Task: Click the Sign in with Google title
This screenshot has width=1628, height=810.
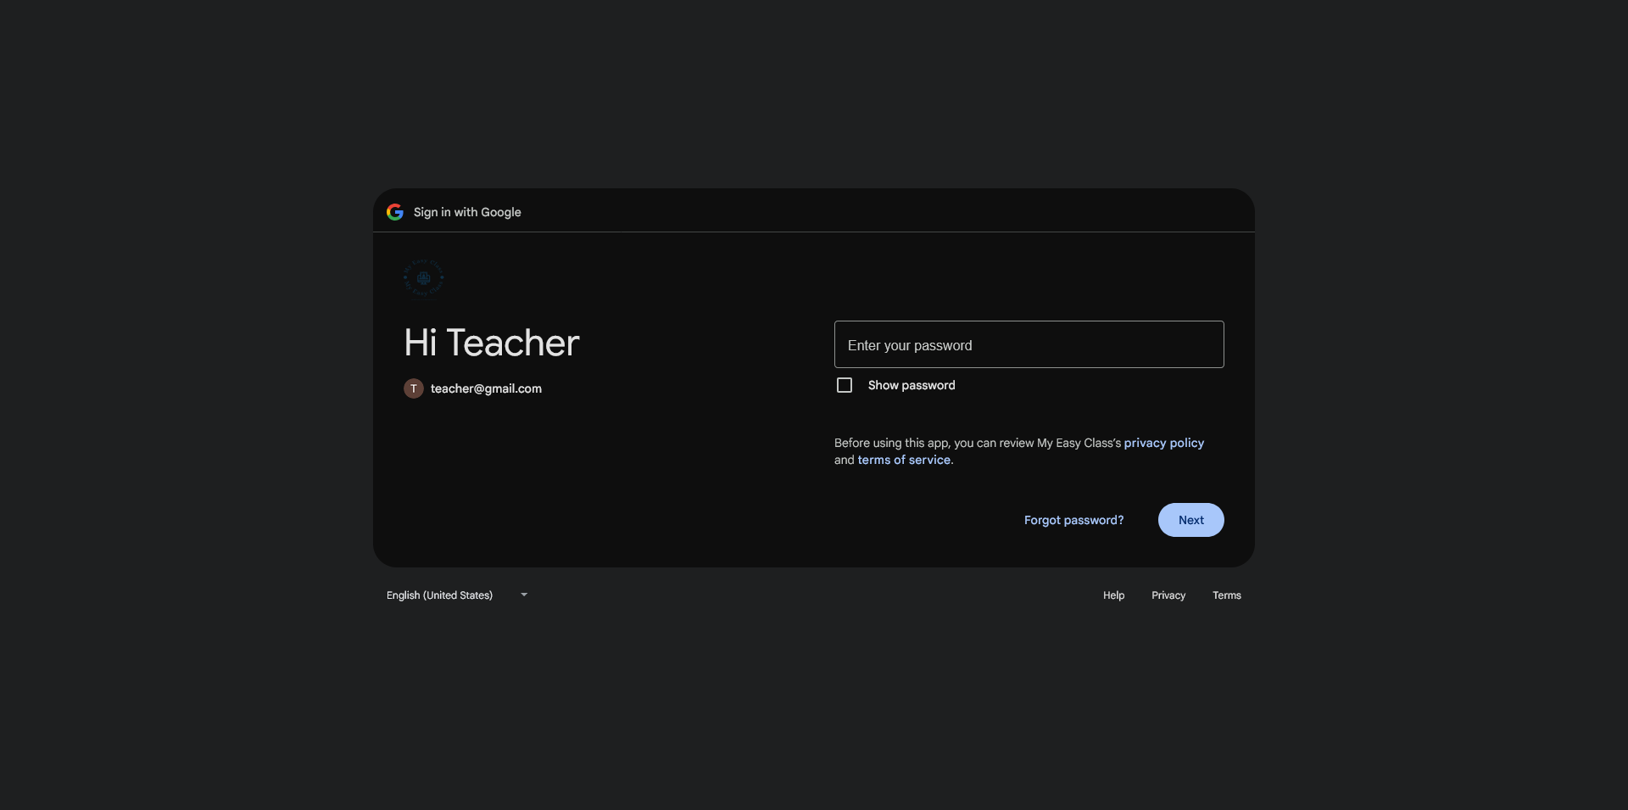Action: point(467,212)
